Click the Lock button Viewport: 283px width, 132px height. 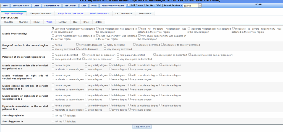[x=84, y=5]
